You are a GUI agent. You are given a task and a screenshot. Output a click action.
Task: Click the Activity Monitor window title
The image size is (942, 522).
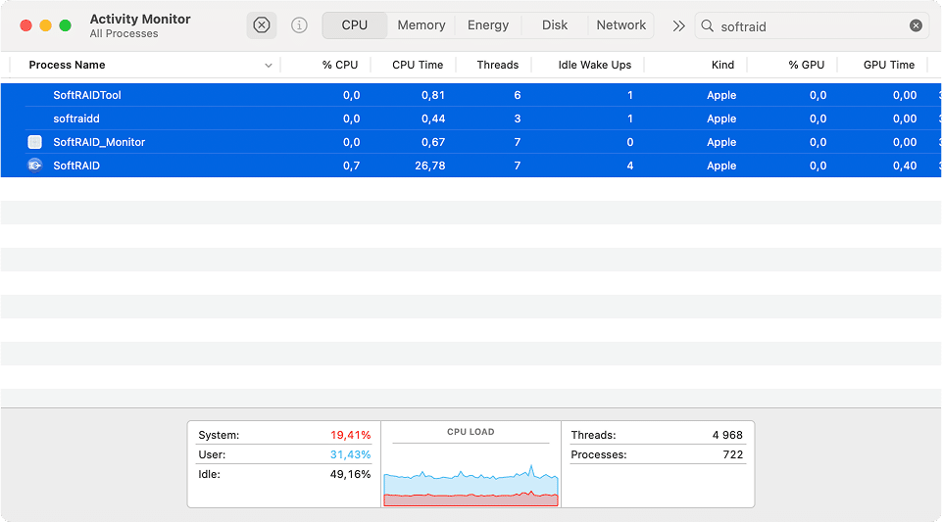(140, 20)
